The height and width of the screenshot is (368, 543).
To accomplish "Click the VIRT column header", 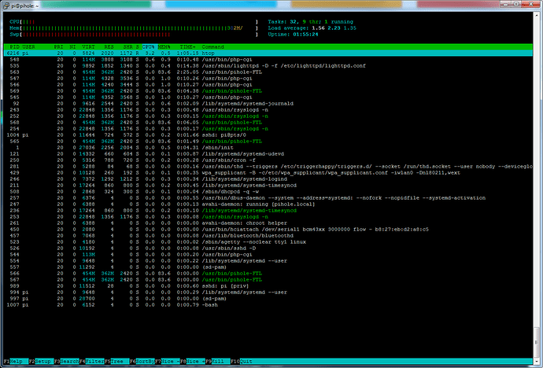I will tap(88, 47).
